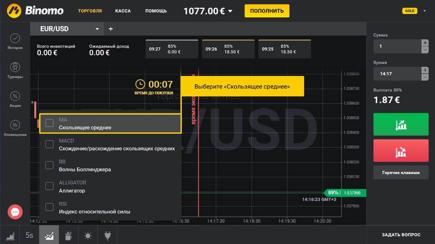Open the Акции sidebar section
Screen dimensions: 435x244
coord(15,99)
